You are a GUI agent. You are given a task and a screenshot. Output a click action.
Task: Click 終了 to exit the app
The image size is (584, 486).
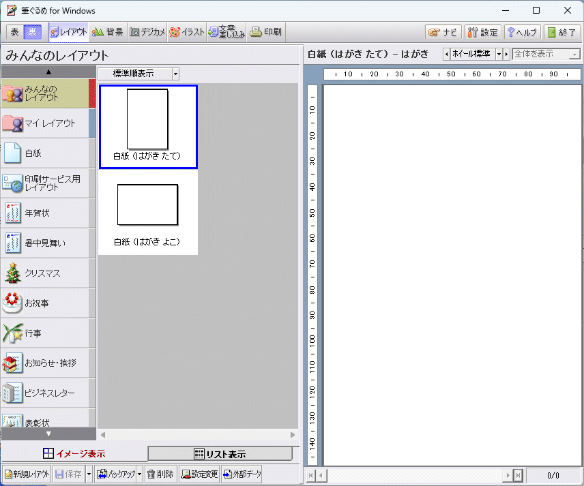(x=562, y=32)
